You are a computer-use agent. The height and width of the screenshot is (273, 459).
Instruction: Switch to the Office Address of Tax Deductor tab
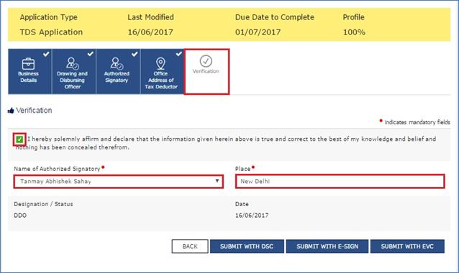161,72
